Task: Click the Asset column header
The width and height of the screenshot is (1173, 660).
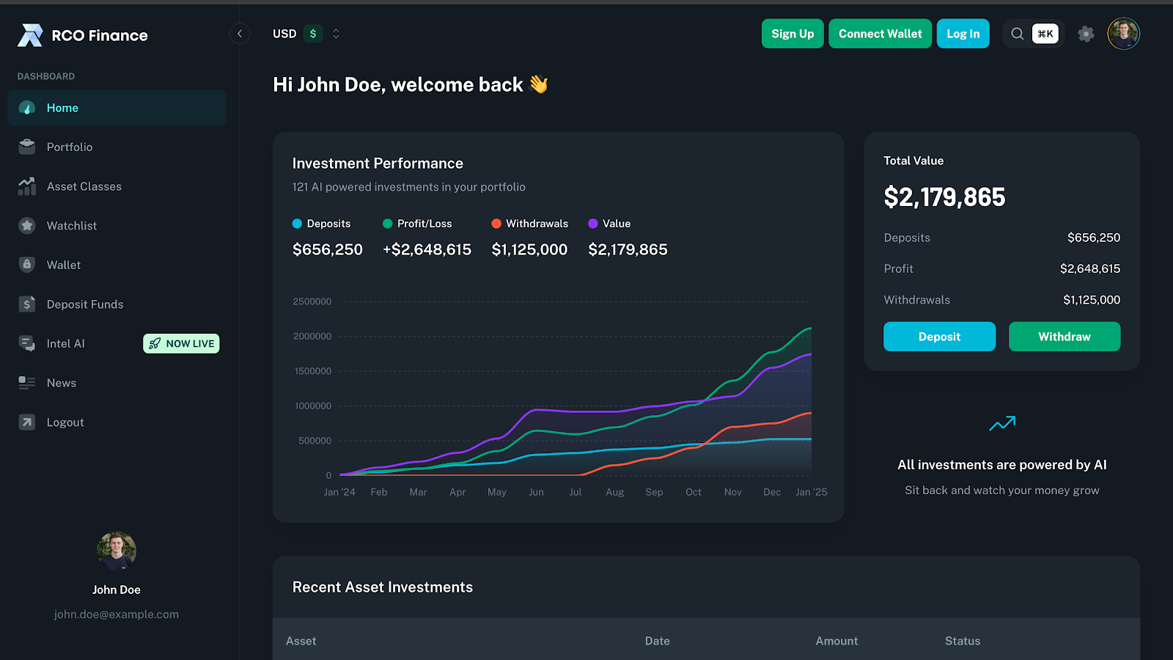Action: coord(301,641)
